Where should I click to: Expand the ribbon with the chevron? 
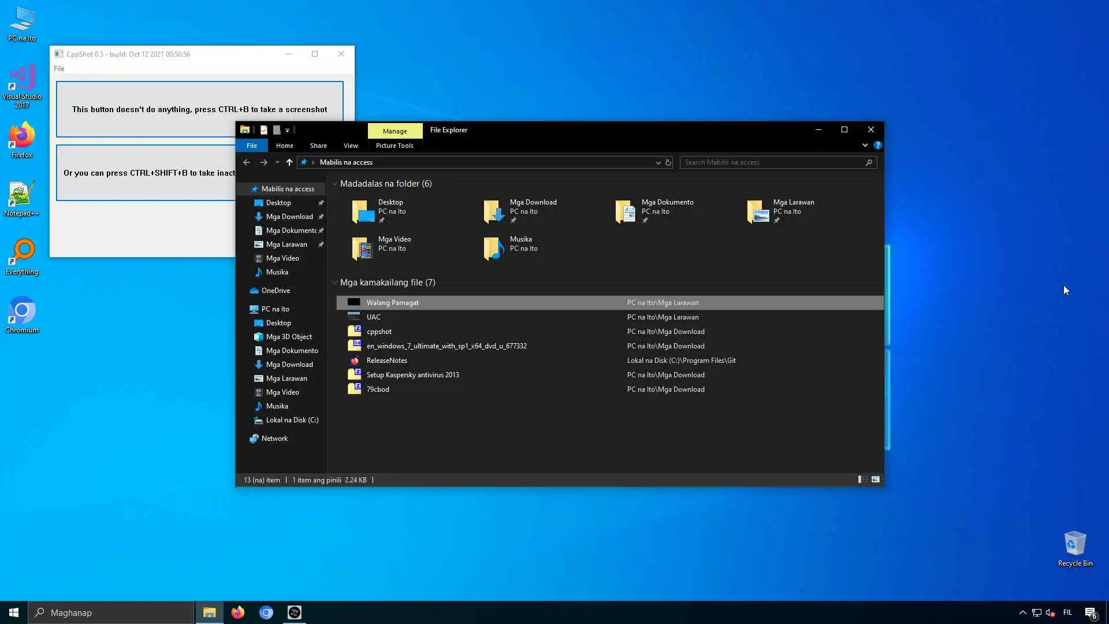click(865, 146)
